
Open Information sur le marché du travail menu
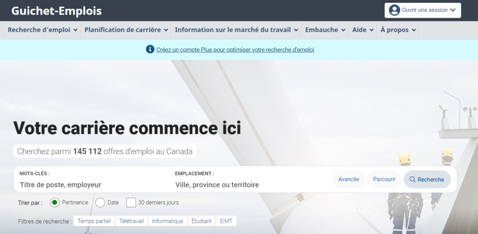tap(236, 30)
